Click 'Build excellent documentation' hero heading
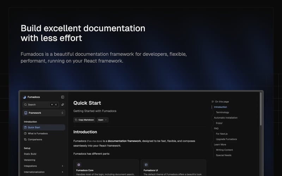This screenshot has width=282, height=176. (x=83, y=29)
